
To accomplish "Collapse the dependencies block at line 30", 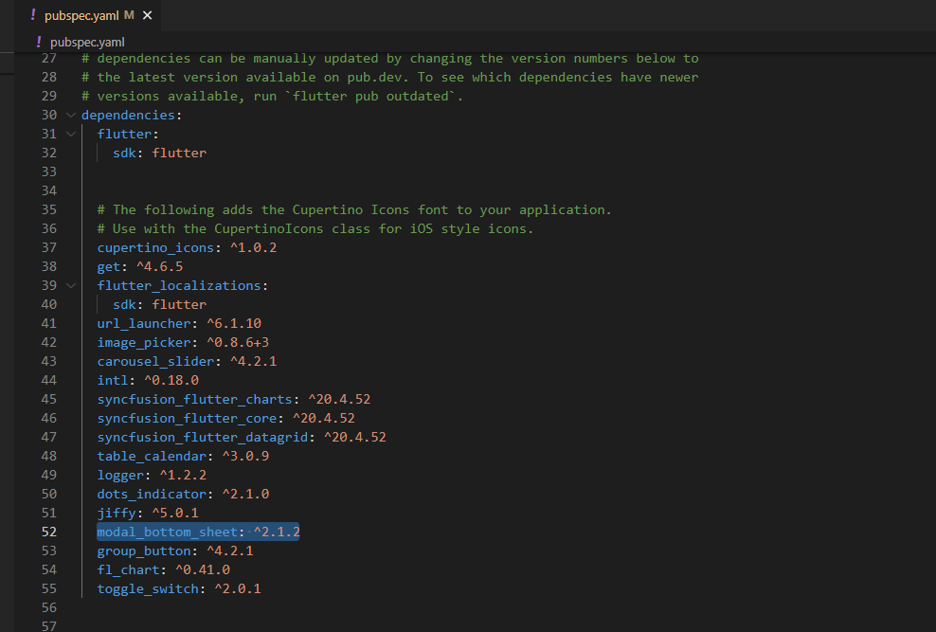I will click(70, 116).
